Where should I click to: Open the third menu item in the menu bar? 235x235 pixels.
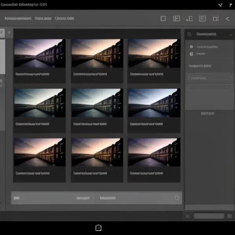pos(64,18)
